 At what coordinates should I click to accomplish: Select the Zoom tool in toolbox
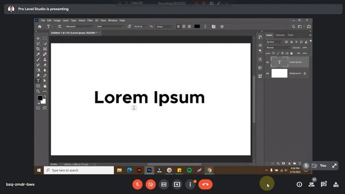[38, 91]
